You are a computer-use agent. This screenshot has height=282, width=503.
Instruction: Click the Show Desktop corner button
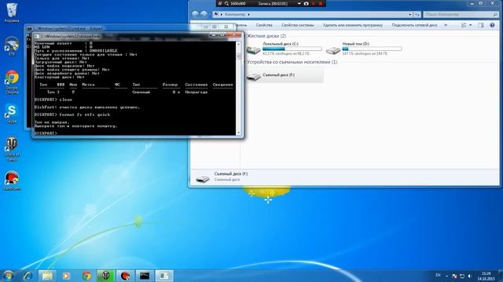501,276
